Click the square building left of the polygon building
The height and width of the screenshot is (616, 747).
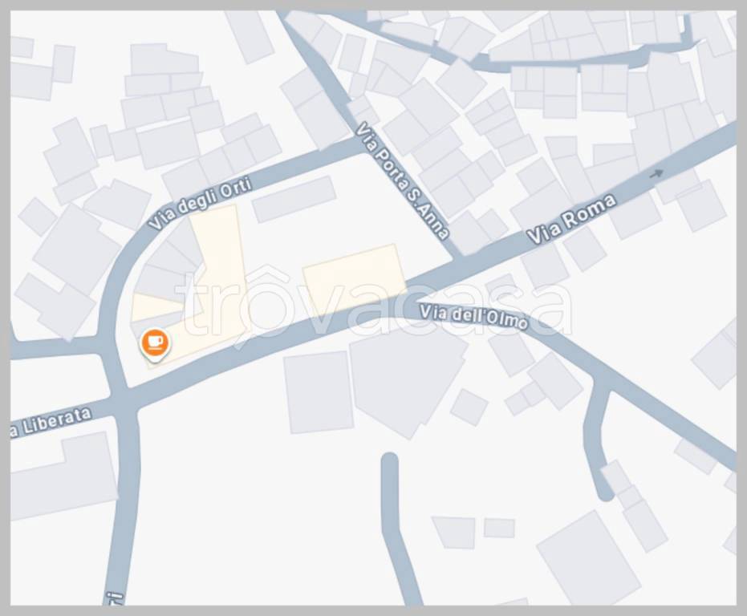point(318,392)
